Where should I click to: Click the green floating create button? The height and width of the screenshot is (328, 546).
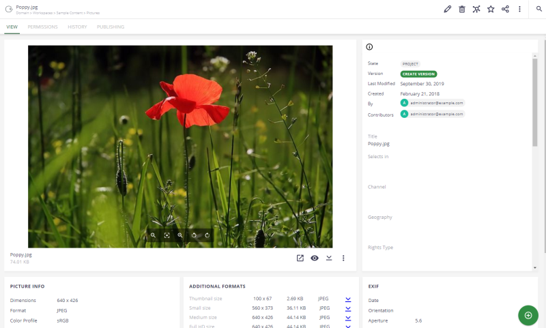point(528,316)
